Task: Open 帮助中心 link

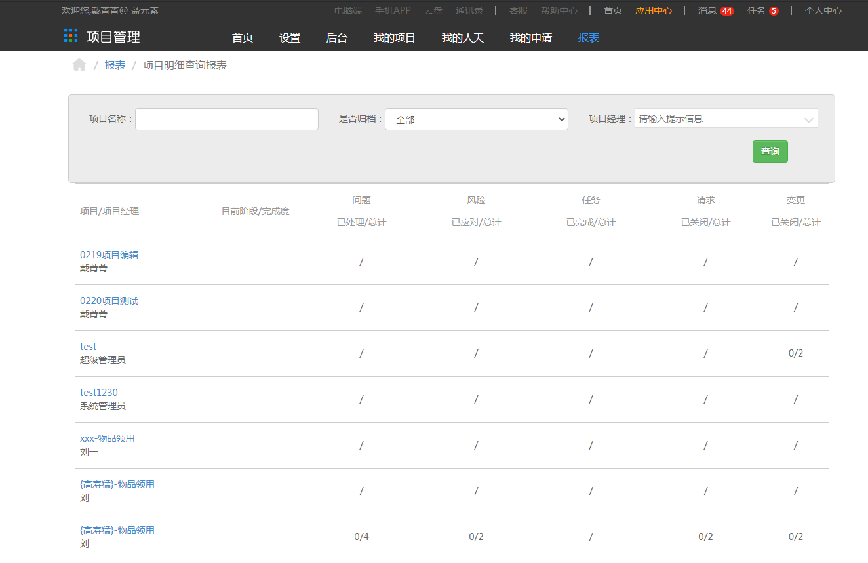Action: (x=559, y=10)
